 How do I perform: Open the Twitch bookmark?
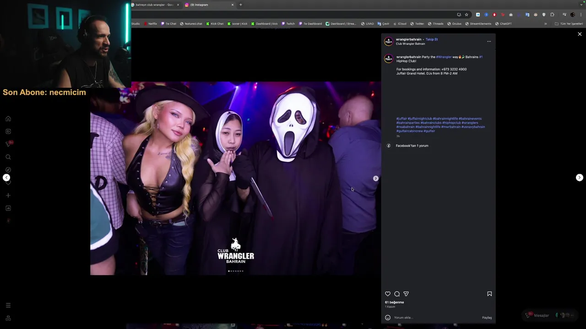pos(288,24)
